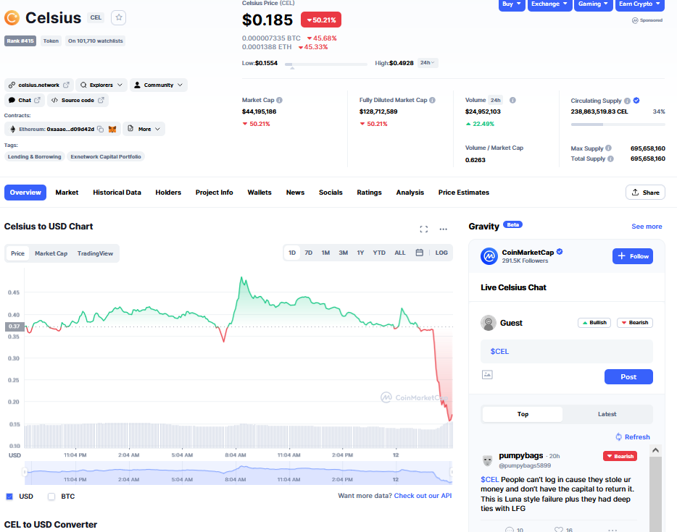The height and width of the screenshot is (532, 677).
Task: Add token to MetaMask via fox icon
Action: [112, 129]
